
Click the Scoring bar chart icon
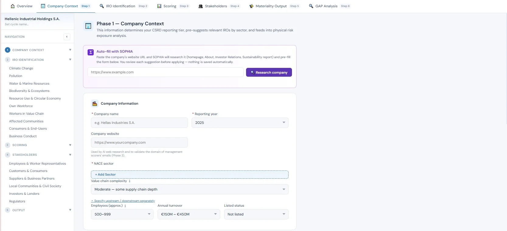[159, 6]
